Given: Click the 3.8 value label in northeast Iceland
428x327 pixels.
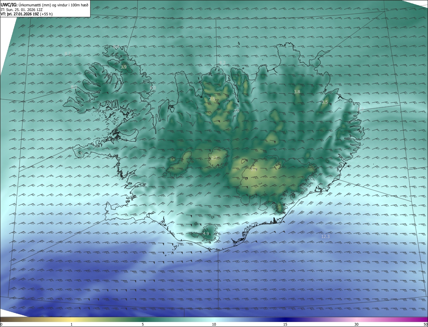Looking at the screenshot, I should pos(297,92).
